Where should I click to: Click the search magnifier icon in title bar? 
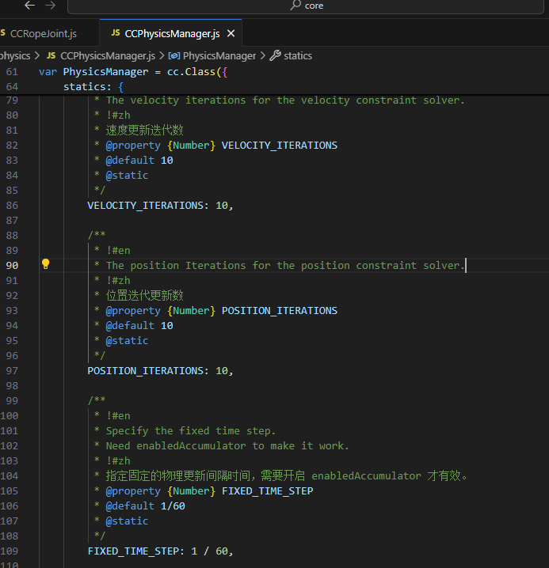(297, 6)
